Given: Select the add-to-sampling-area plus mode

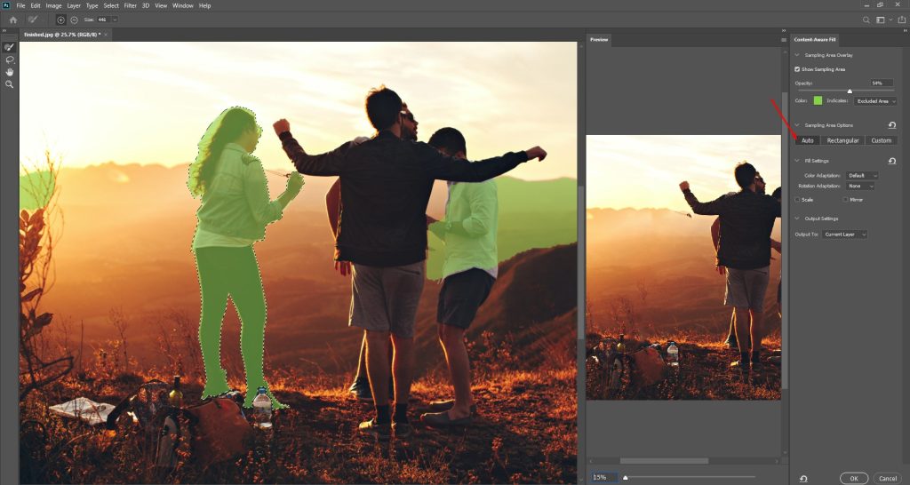Looking at the screenshot, I should [x=61, y=20].
